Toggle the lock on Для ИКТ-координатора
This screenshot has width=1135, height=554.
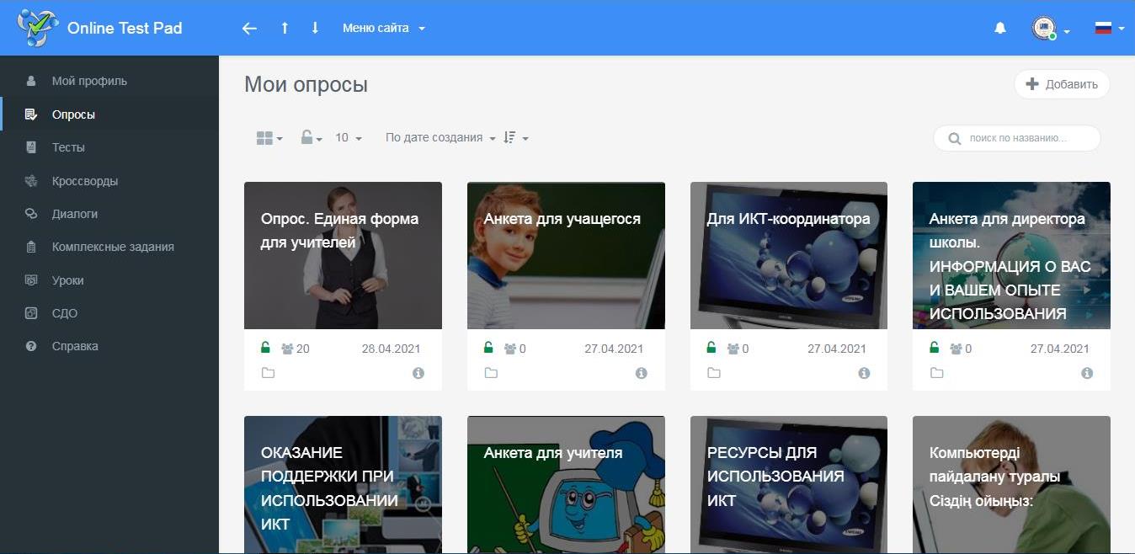pos(711,348)
